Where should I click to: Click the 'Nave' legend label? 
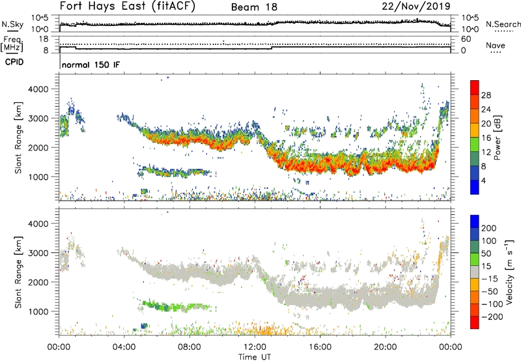tap(496, 45)
